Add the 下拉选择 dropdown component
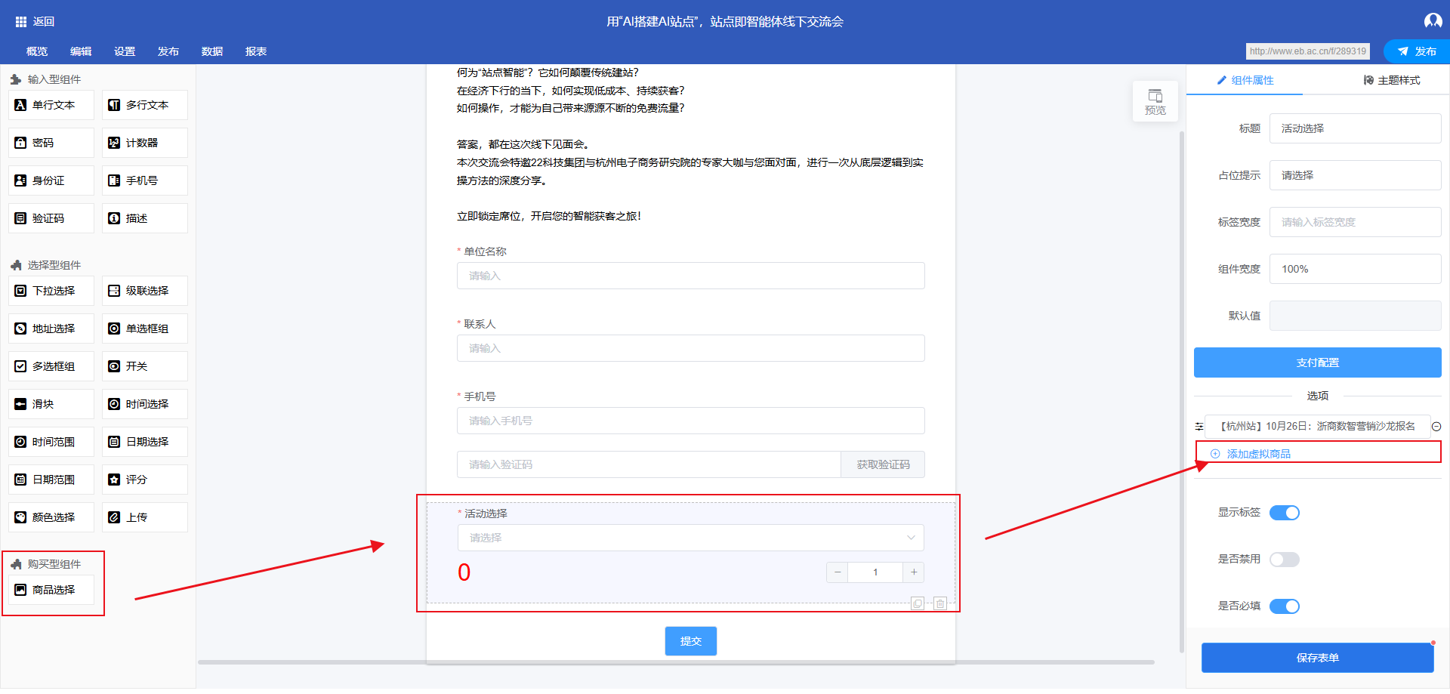Viewport: 1450px width, 694px height. pyautogui.click(x=52, y=291)
